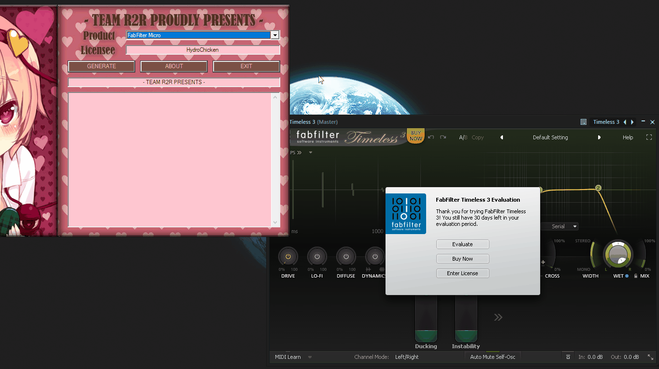Open the Help menu in Timeless 3
659x369 pixels.
[x=628, y=137]
